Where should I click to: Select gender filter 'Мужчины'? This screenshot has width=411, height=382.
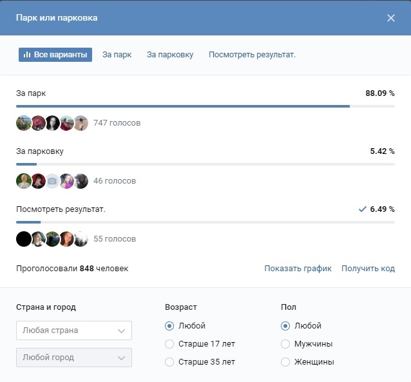(x=285, y=344)
